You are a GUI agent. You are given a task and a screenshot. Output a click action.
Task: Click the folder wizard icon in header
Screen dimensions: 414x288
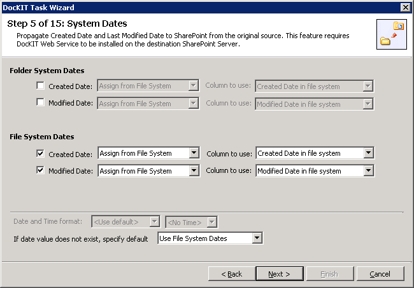(392, 34)
